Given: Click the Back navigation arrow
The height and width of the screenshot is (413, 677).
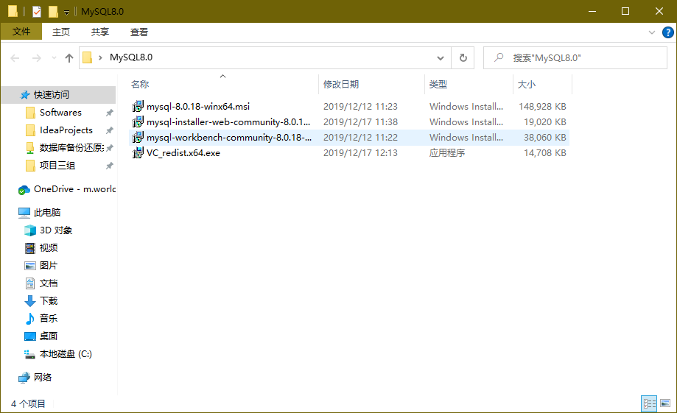Looking at the screenshot, I should (15, 57).
